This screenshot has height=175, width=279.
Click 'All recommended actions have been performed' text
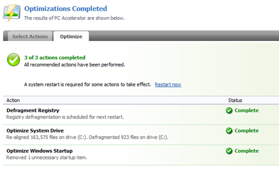[75, 65]
